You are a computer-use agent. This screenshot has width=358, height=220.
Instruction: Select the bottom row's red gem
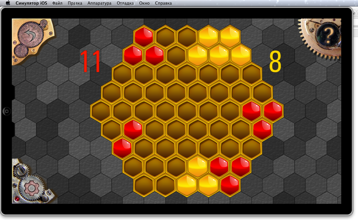[x=230, y=185]
